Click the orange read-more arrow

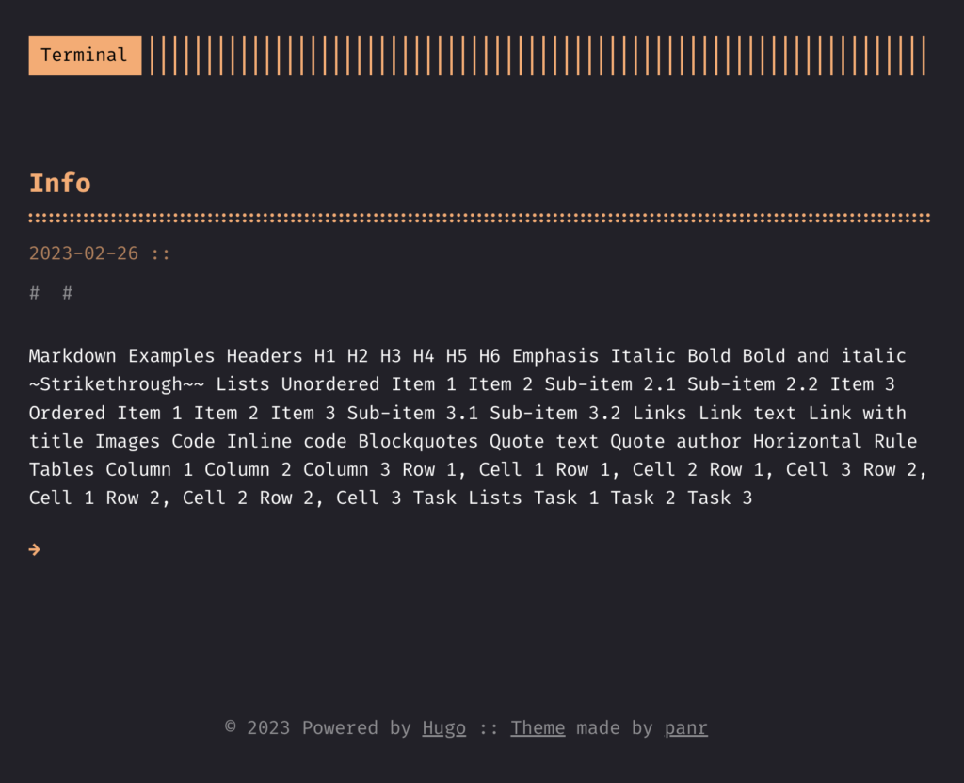tap(35, 549)
